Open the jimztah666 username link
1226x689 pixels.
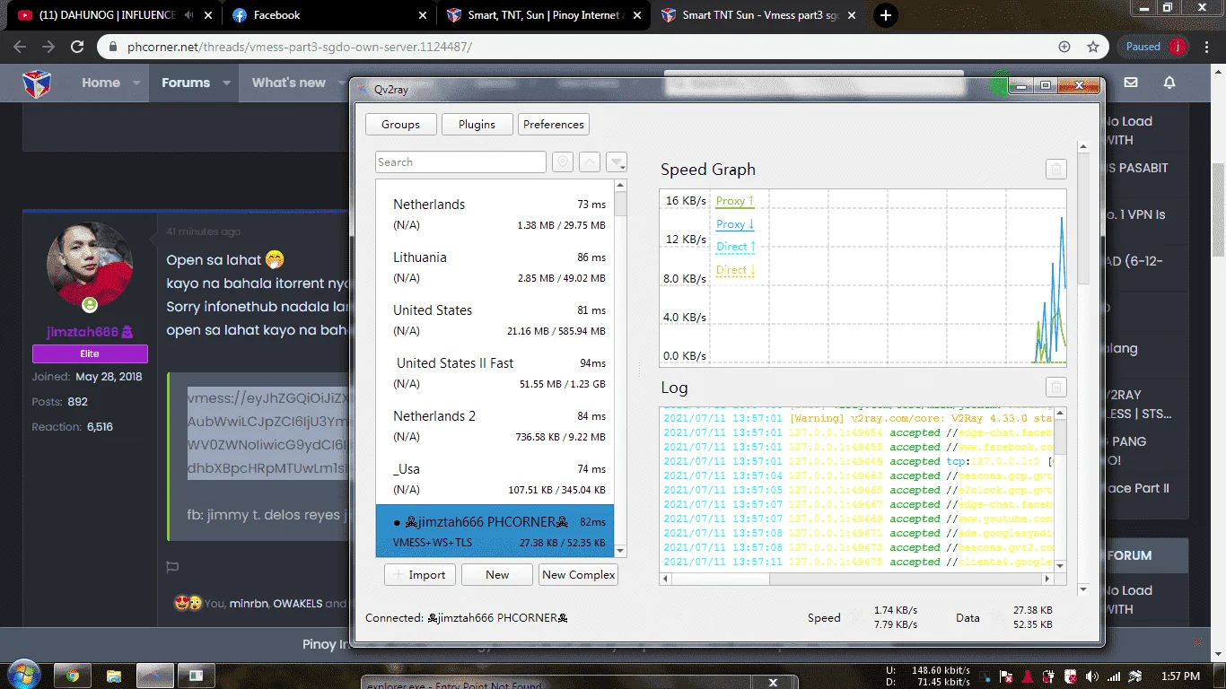point(90,332)
